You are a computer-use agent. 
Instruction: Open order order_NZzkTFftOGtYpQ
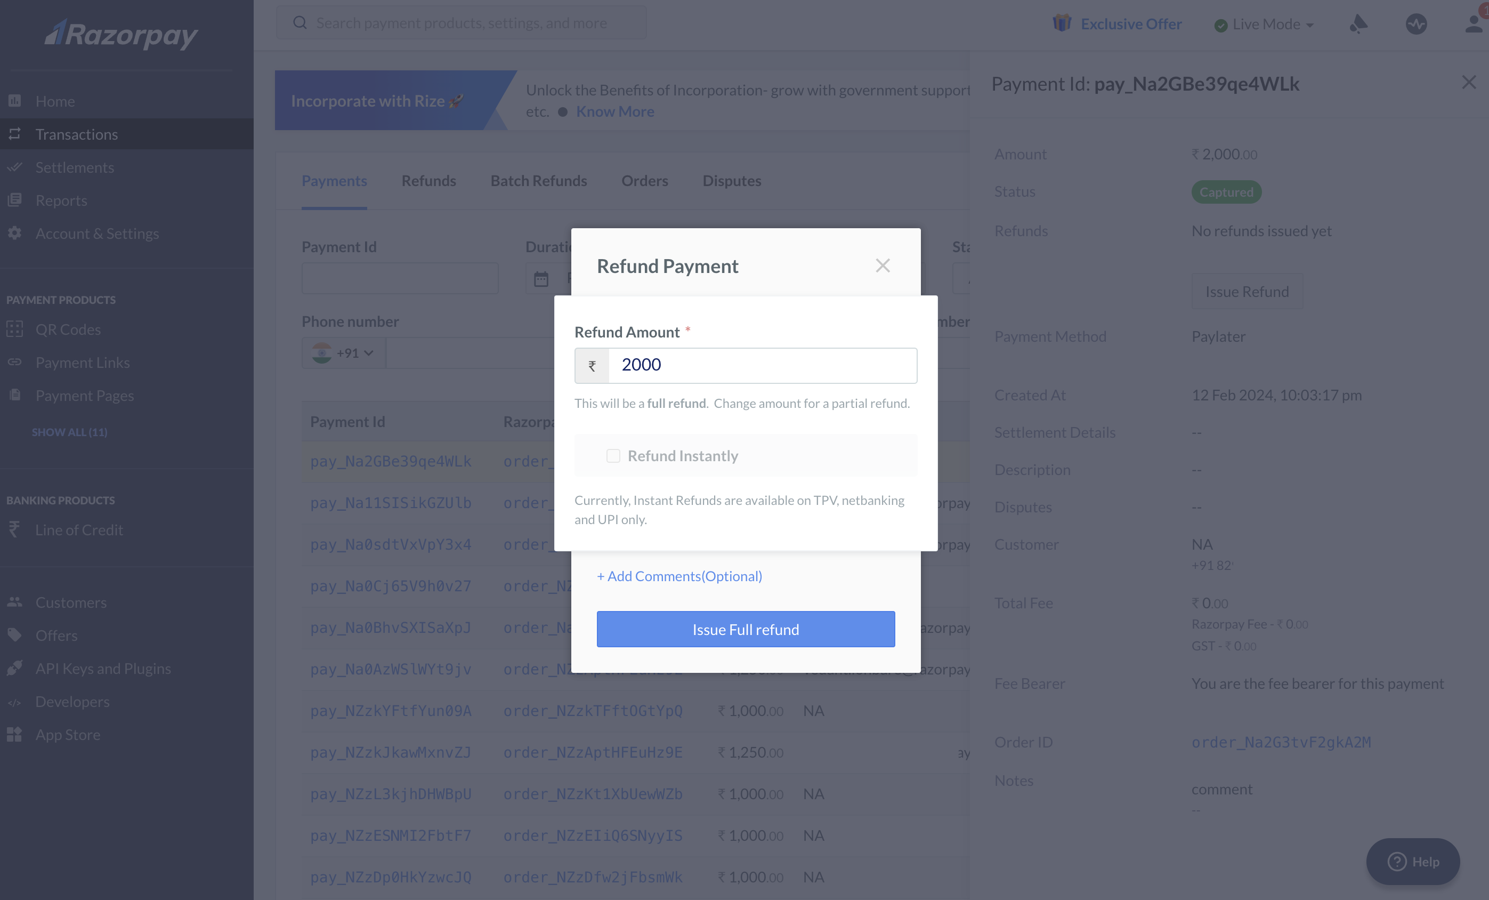[x=593, y=711]
